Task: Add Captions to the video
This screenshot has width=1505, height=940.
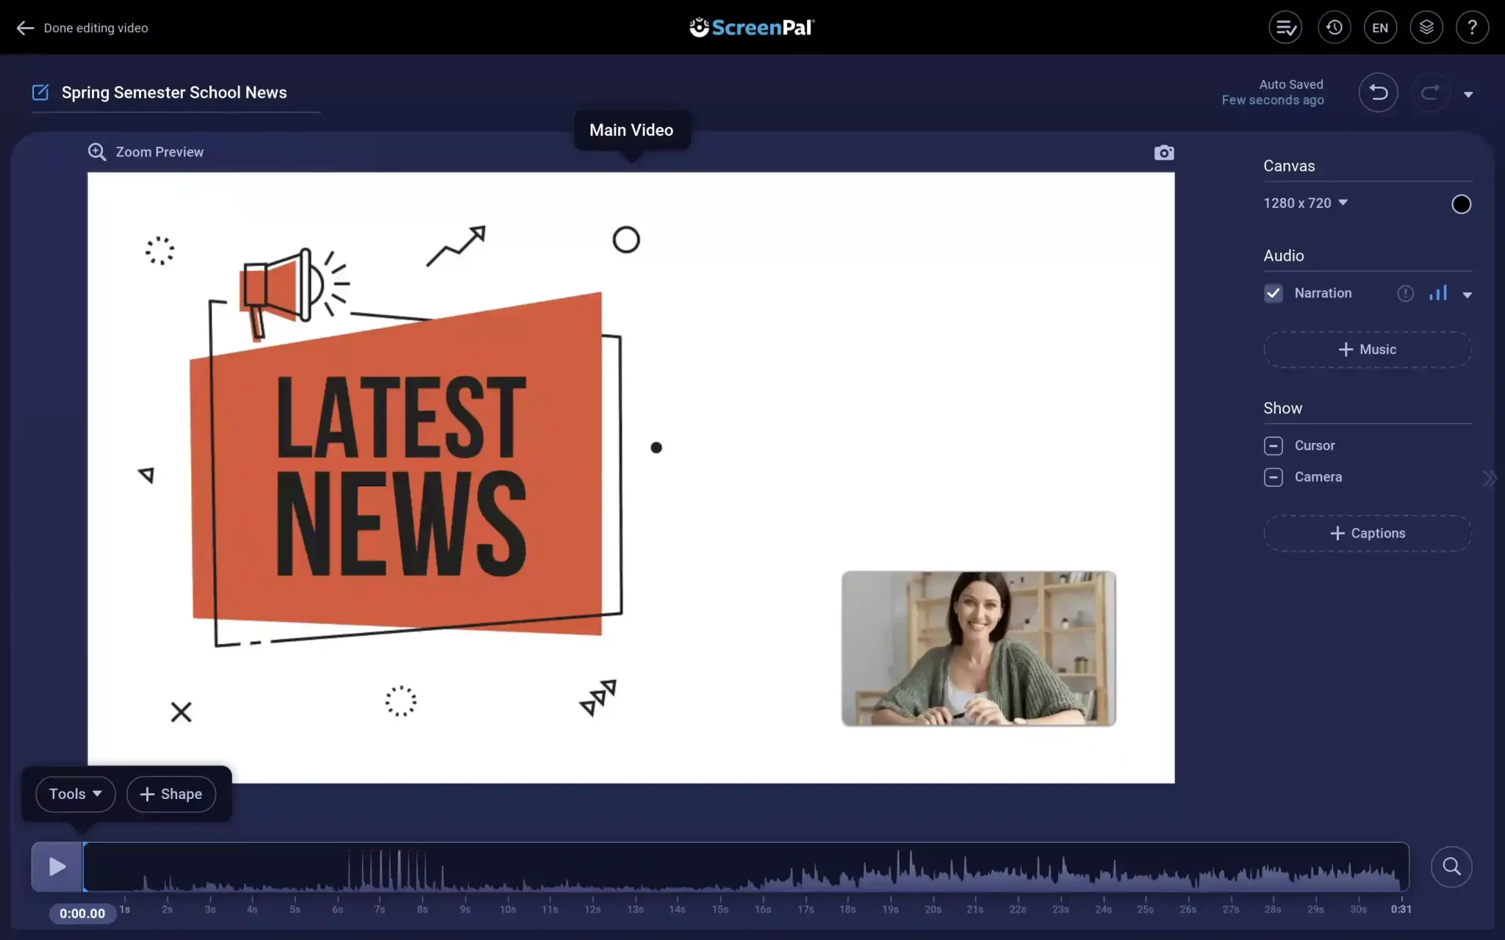Action: point(1368,533)
